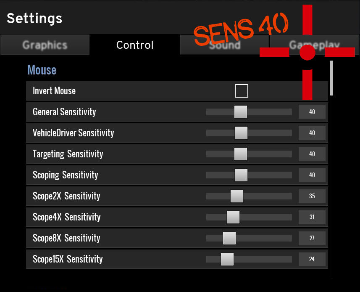This screenshot has height=292, width=360.
Task: Select the Scope2X Sensitivity value field showing 35
Action: click(x=312, y=196)
